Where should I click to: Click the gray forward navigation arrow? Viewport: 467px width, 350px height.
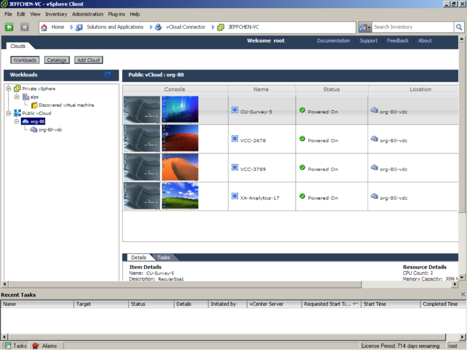pos(25,27)
